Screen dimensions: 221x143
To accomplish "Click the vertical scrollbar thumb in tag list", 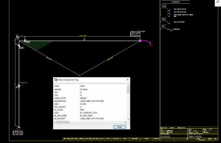I will (x=128, y=90).
